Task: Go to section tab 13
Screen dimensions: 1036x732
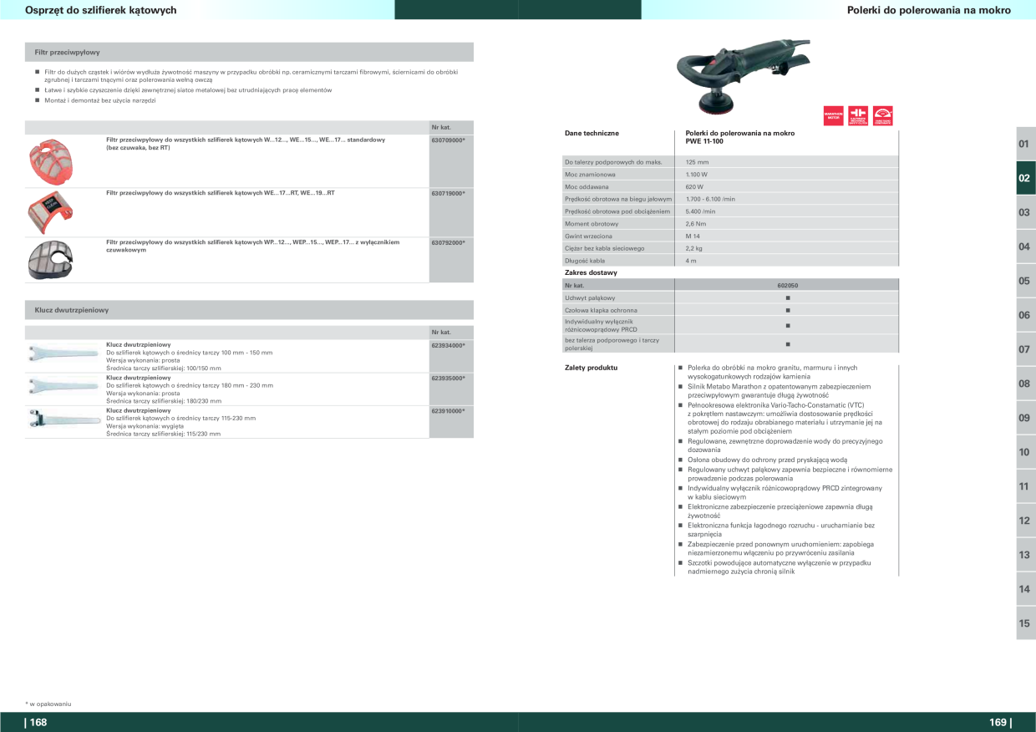Action: [x=1025, y=555]
